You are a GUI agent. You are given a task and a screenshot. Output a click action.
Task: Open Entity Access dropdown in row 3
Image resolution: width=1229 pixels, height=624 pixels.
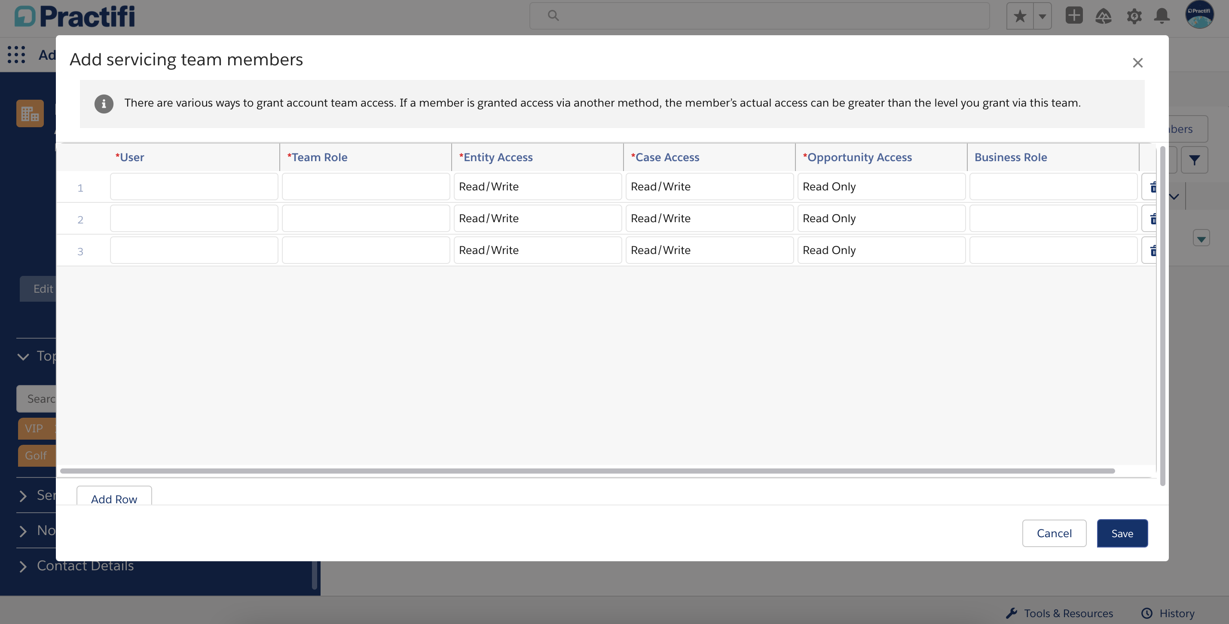(538, 250)
